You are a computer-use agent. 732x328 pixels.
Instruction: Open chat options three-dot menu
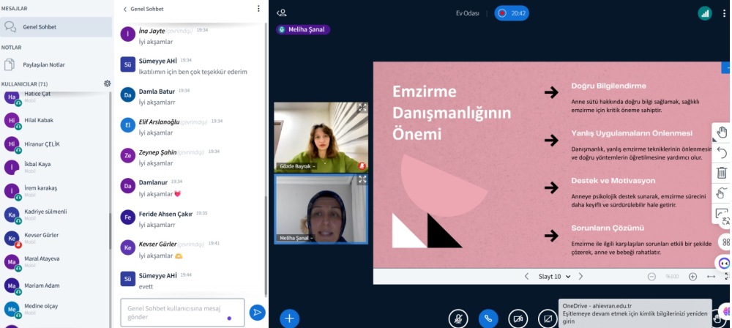pyautogui.click(x=258, y=9)
